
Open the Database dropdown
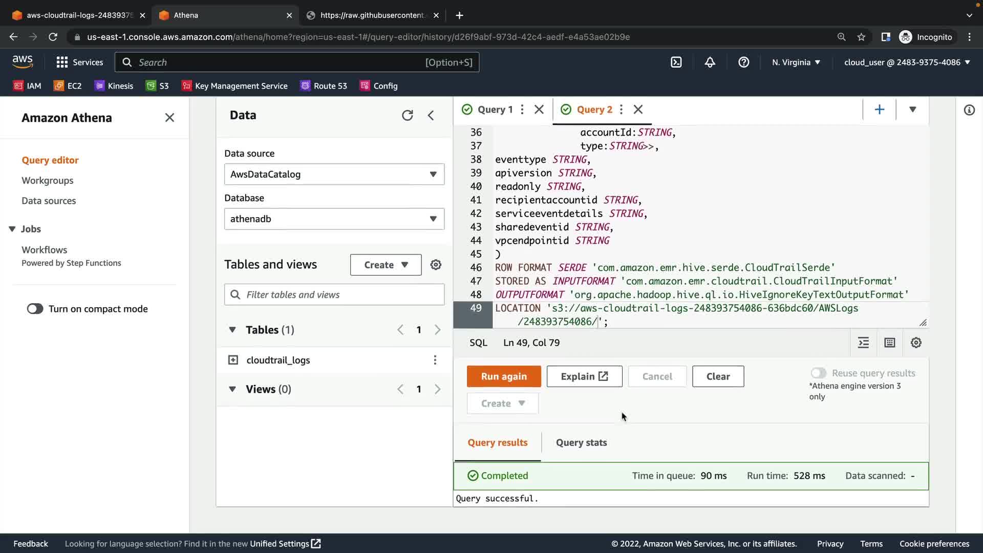[334, 219]
